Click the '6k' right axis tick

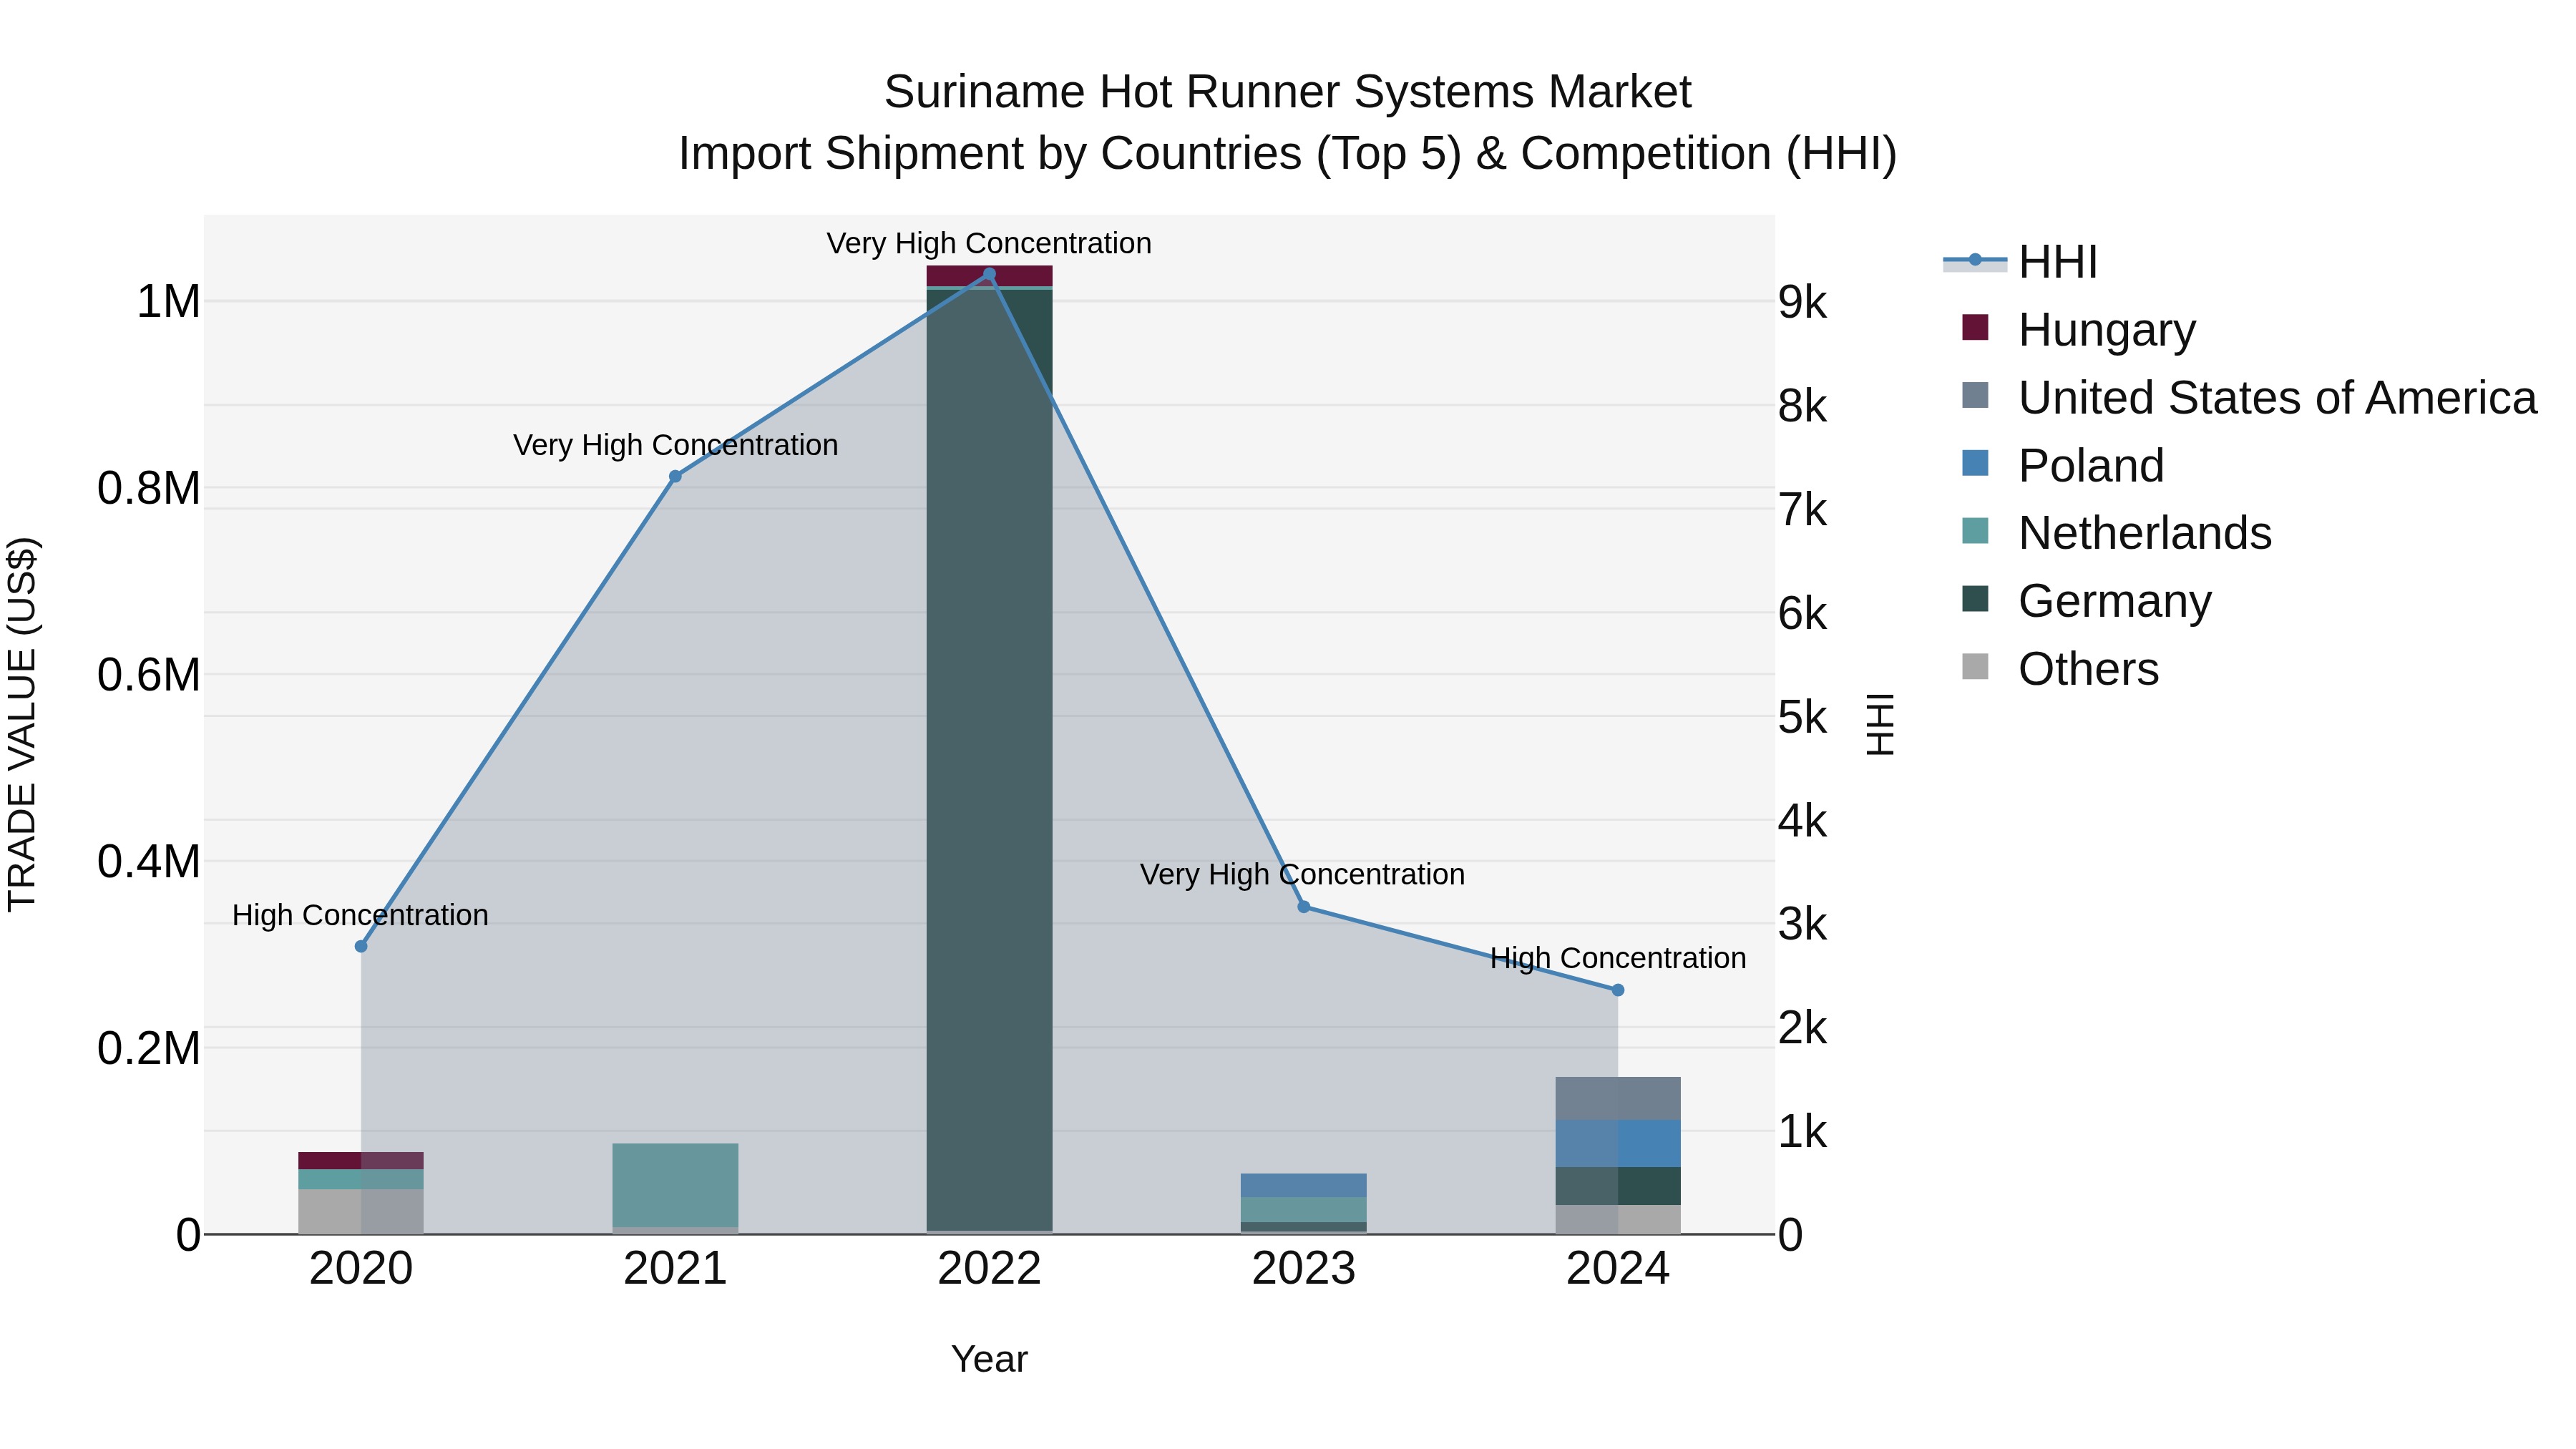[1802, 613]
